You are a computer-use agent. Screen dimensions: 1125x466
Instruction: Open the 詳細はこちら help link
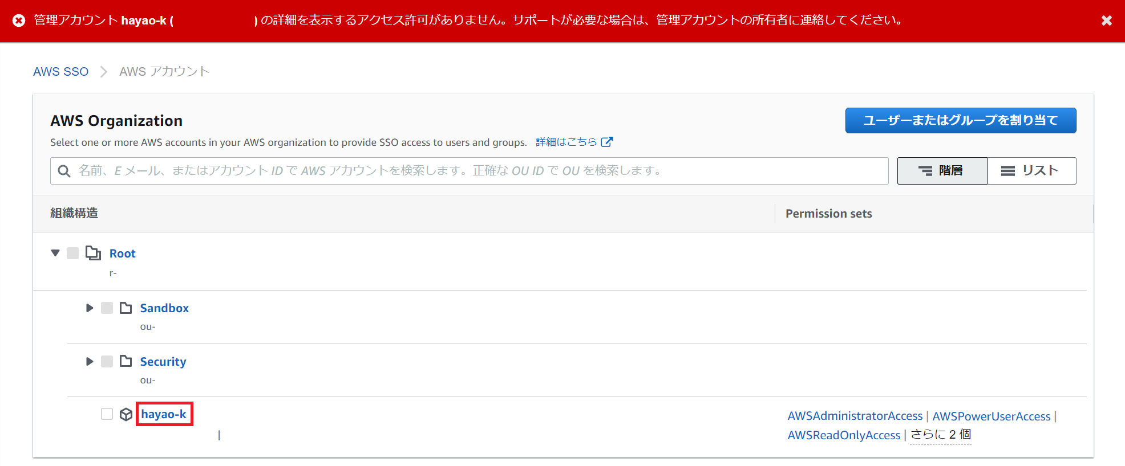[566, 142]
